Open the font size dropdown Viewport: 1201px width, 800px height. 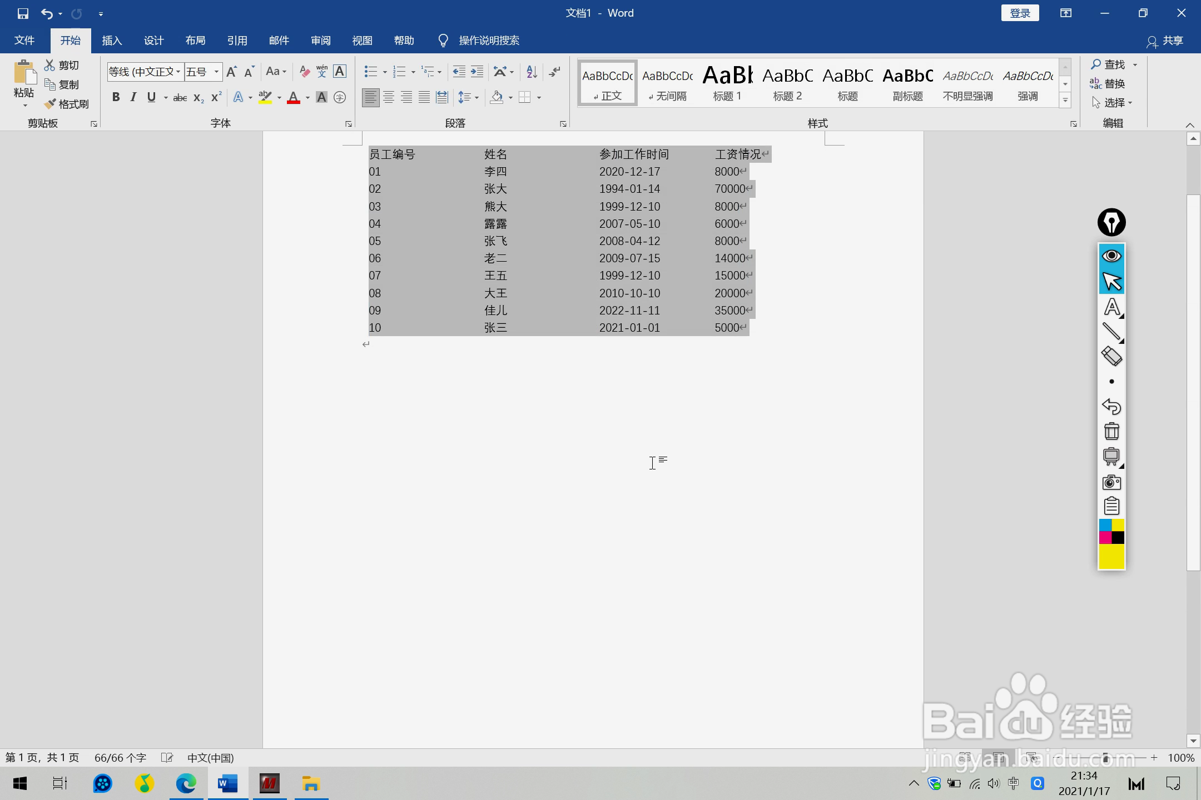[216, 72]
